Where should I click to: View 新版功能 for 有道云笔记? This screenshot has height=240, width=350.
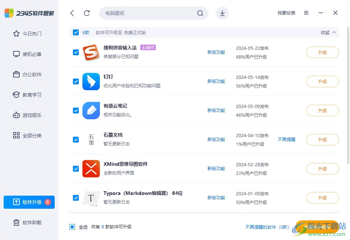(216, 111)
